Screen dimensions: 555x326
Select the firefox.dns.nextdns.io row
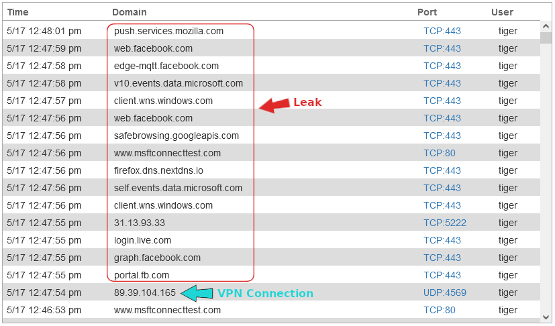click(x=158, y=170)
